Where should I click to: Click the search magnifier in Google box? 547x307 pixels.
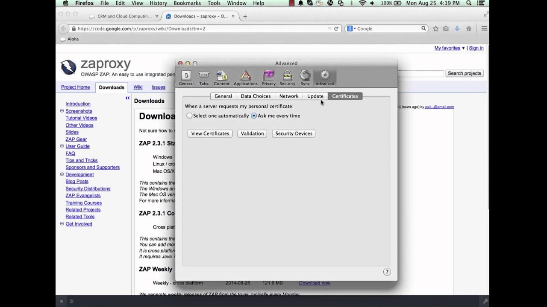click(423, 29)
